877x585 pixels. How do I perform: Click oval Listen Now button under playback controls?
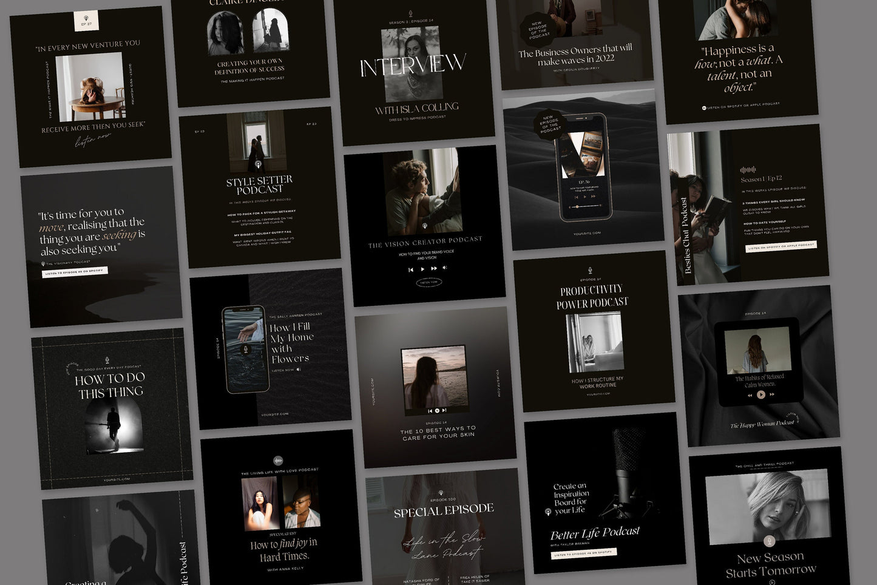(428, 282)
